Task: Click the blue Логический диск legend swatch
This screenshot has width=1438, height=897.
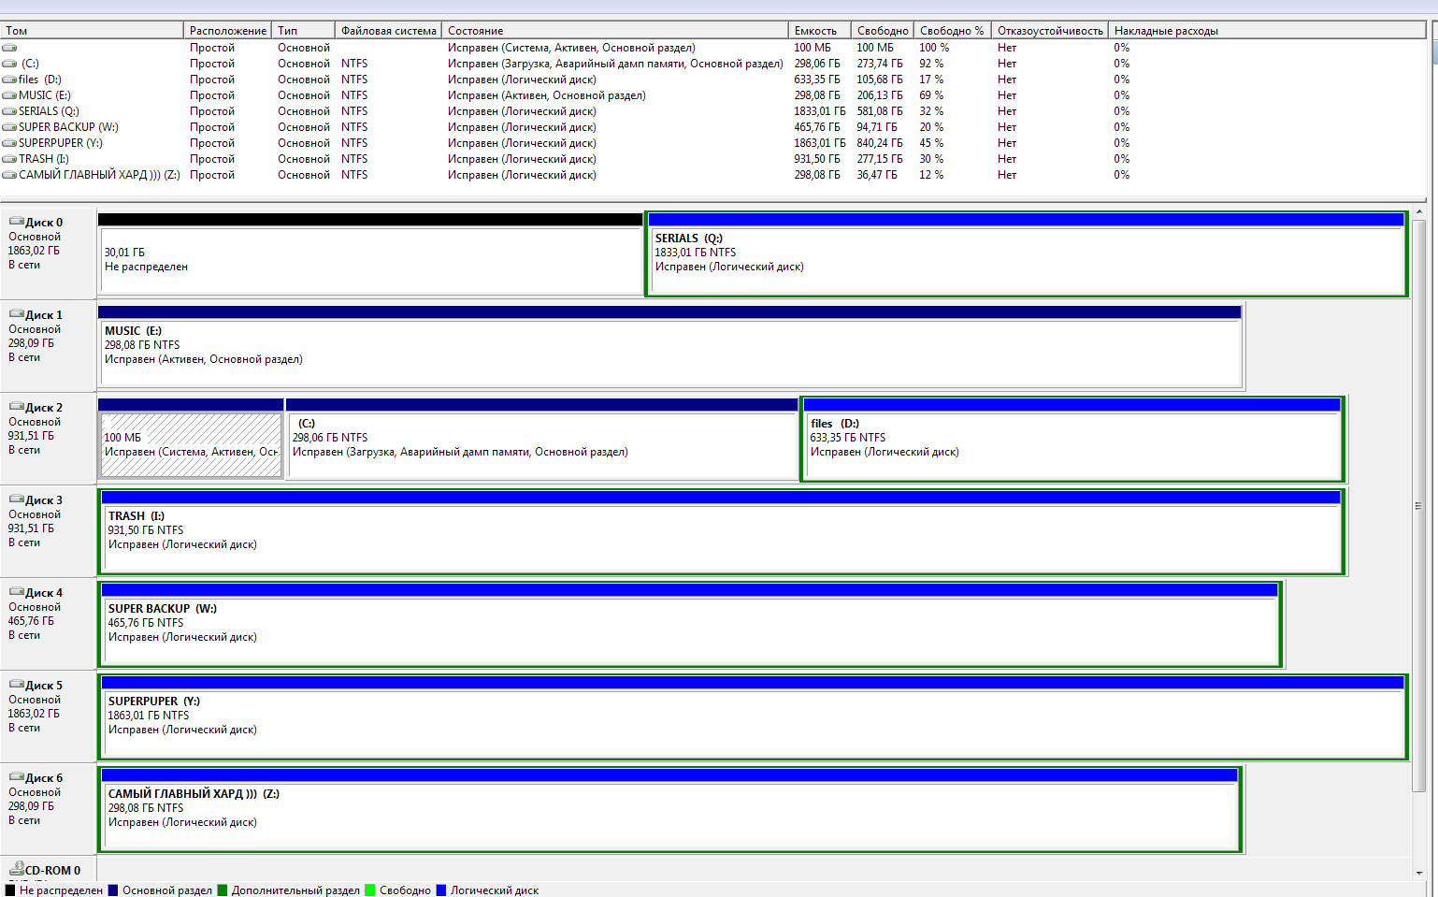Action: [x=441, y=890]
